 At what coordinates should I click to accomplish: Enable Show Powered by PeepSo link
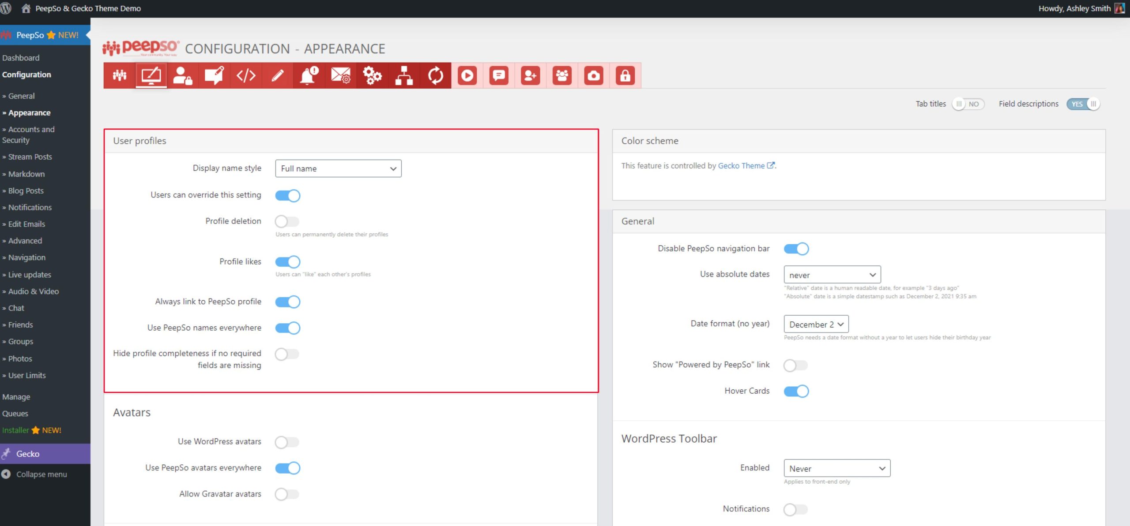click(x=796, y=366)
